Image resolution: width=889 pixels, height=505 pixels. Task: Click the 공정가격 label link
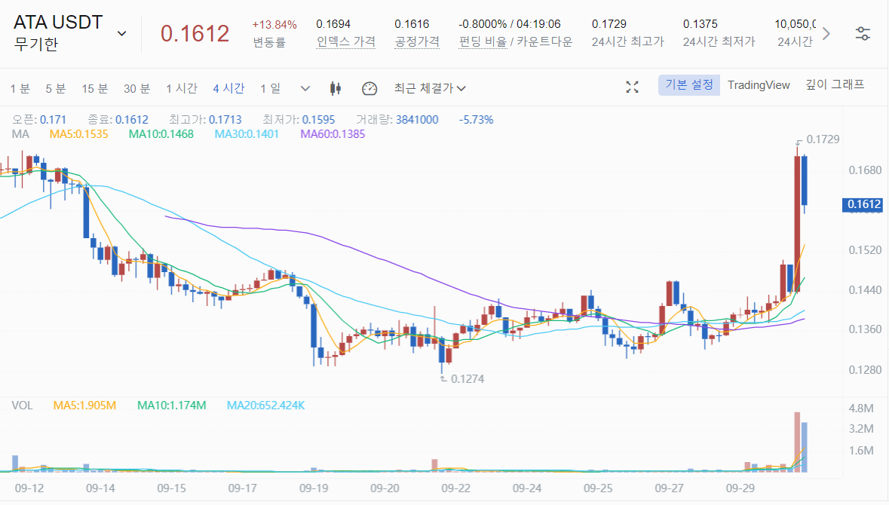coord(417,42)
